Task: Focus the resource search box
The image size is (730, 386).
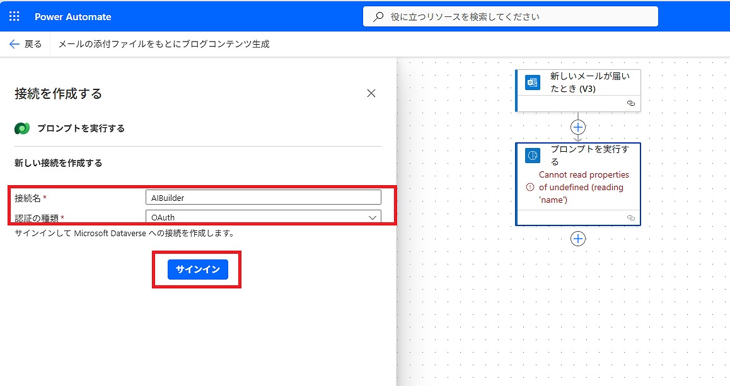Action: (x=511, y=17)
